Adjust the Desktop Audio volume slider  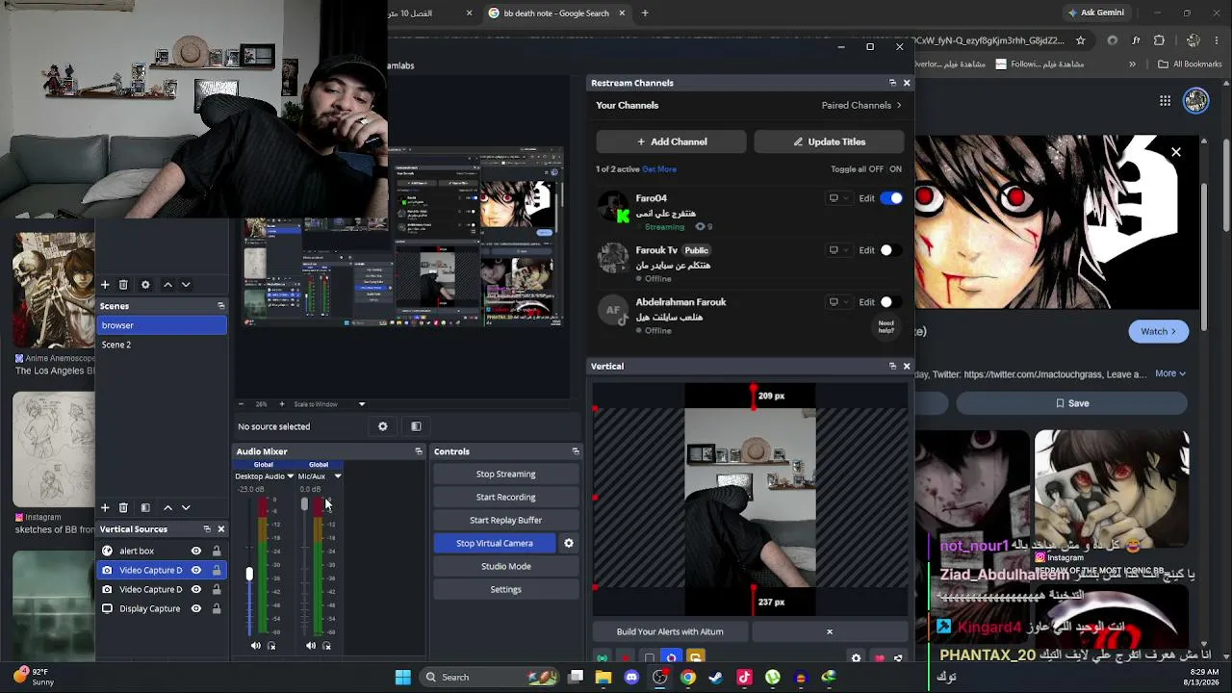(x=249, y=574)
